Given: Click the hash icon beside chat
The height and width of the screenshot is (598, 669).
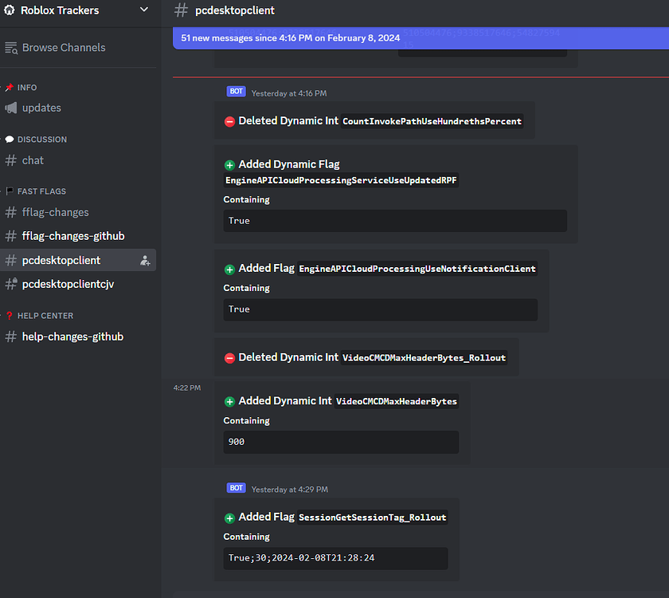Looking at the screenshot, I should pyautogui.click(x=10, y=160).
